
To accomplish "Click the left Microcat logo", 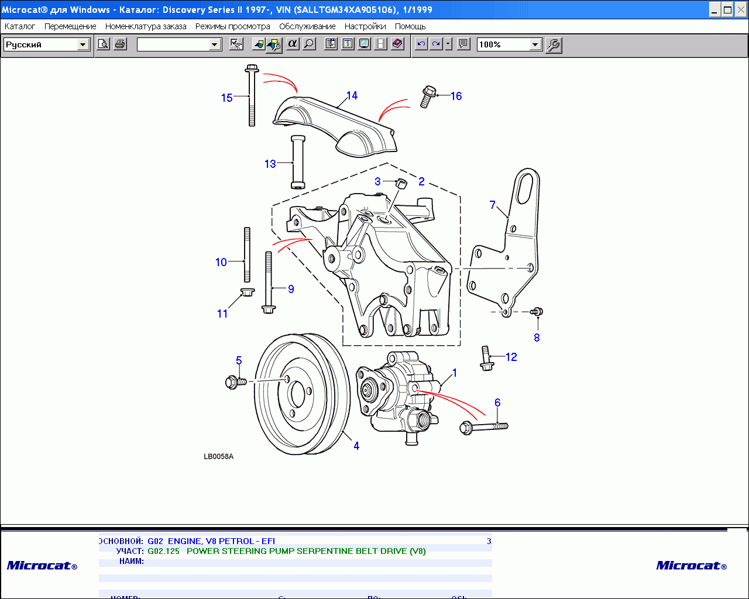I will coord(42,565).
